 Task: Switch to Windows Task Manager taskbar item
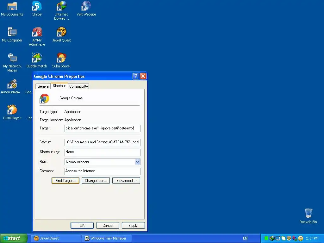106,238
